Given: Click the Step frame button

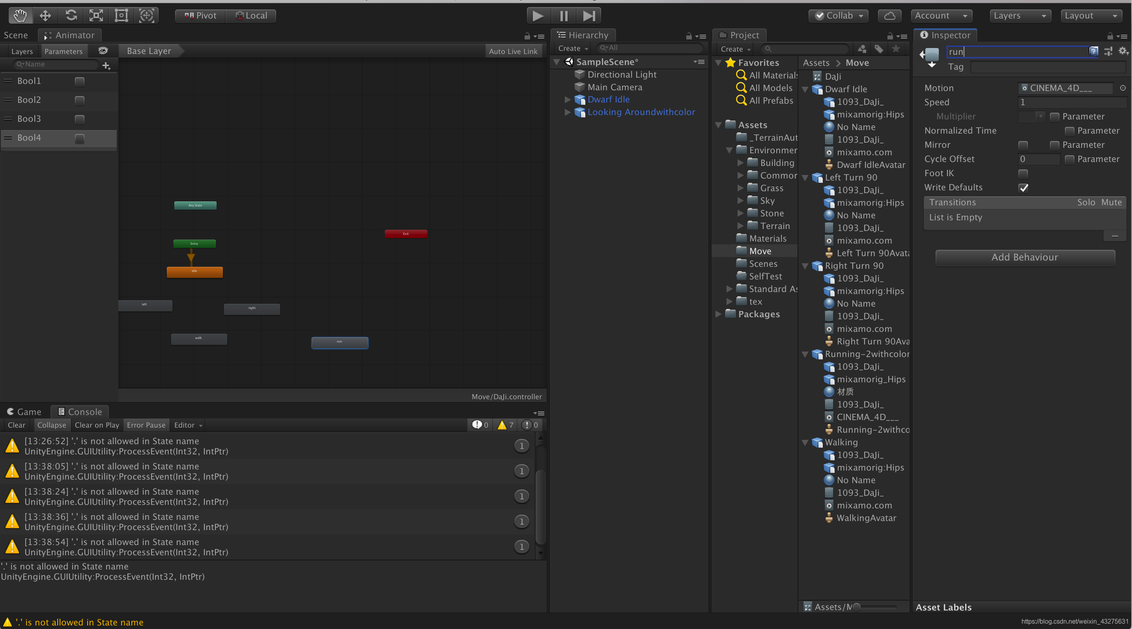Looking at the screenshot, I should [x=589, y=16].
